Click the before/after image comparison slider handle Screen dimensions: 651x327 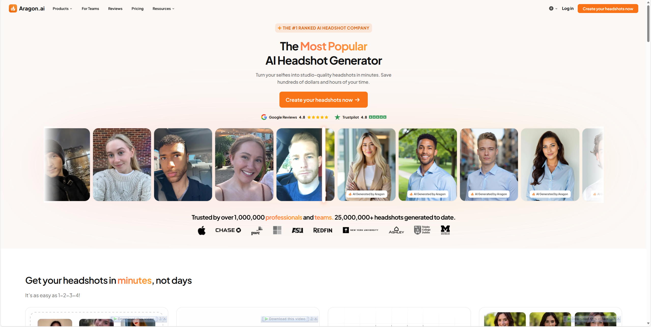coord(324,165)
